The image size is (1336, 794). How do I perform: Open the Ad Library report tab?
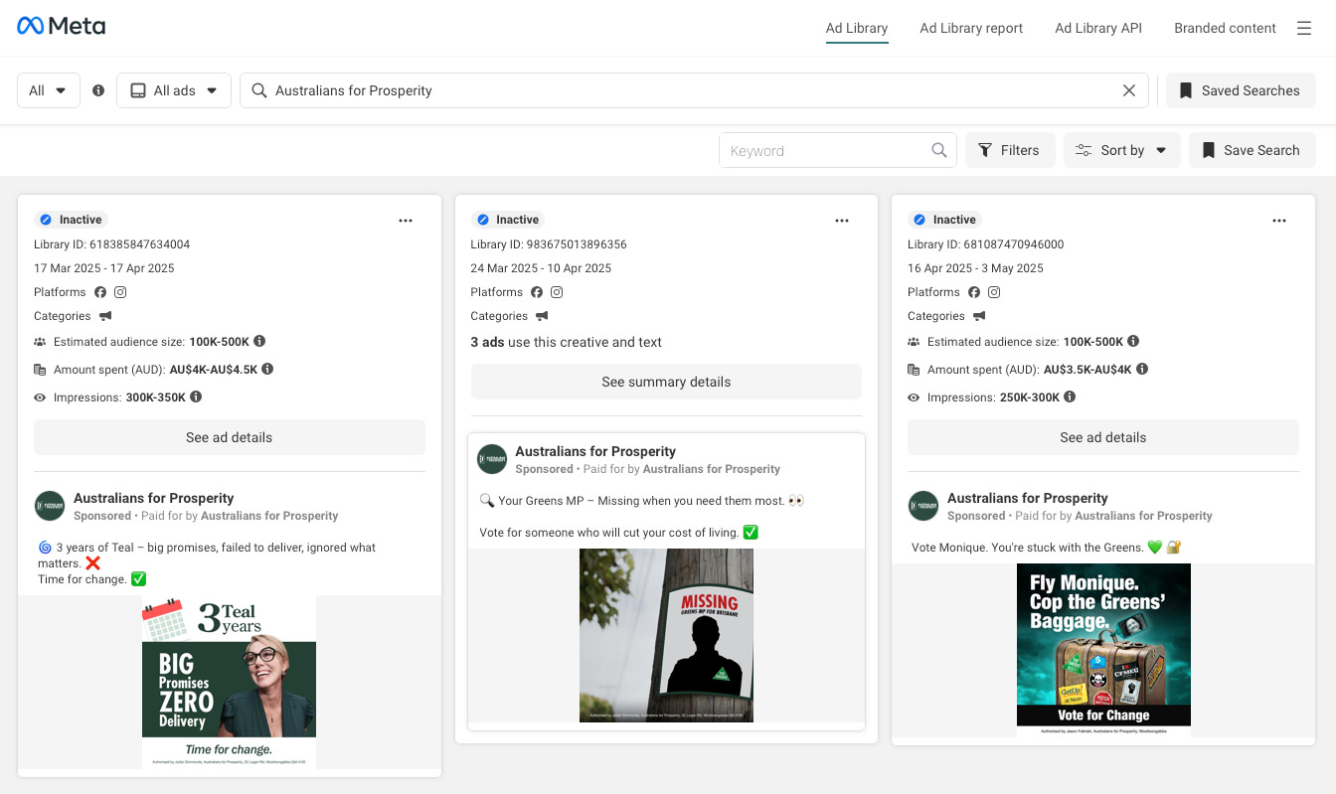click(x=971, y=28)
